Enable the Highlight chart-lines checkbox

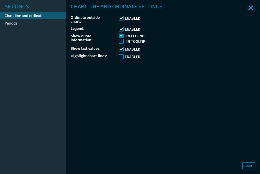(121, 57)
